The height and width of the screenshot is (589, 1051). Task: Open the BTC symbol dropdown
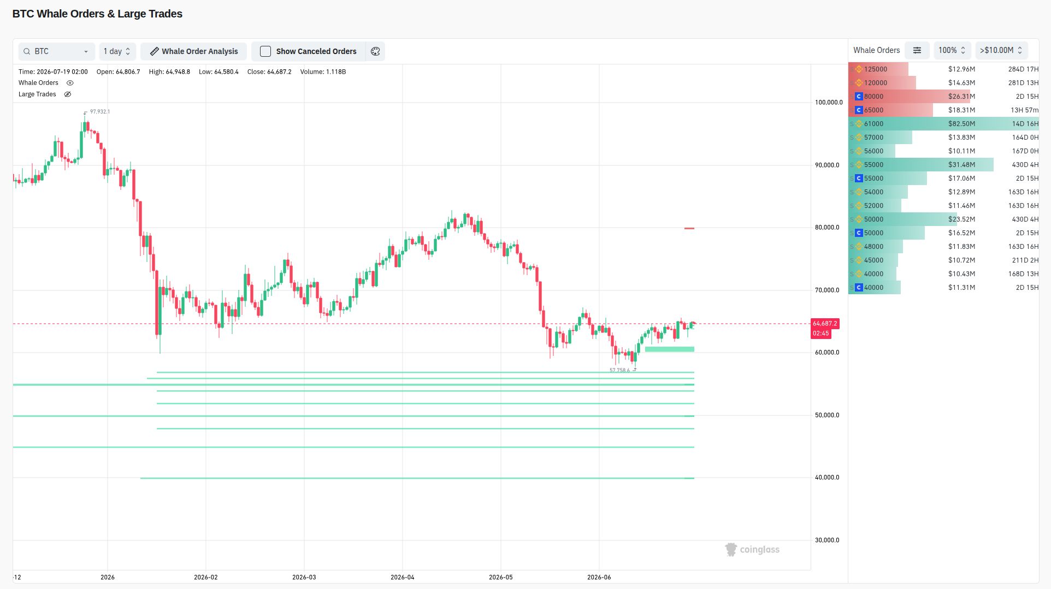(57, 51)
